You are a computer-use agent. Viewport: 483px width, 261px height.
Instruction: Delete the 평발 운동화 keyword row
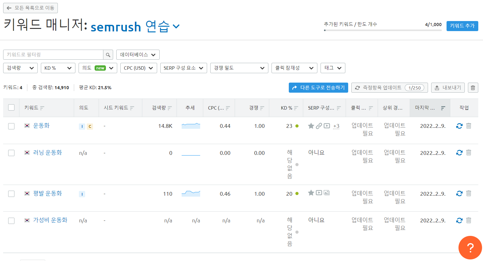pyautogui.click(x=469, y=193)
